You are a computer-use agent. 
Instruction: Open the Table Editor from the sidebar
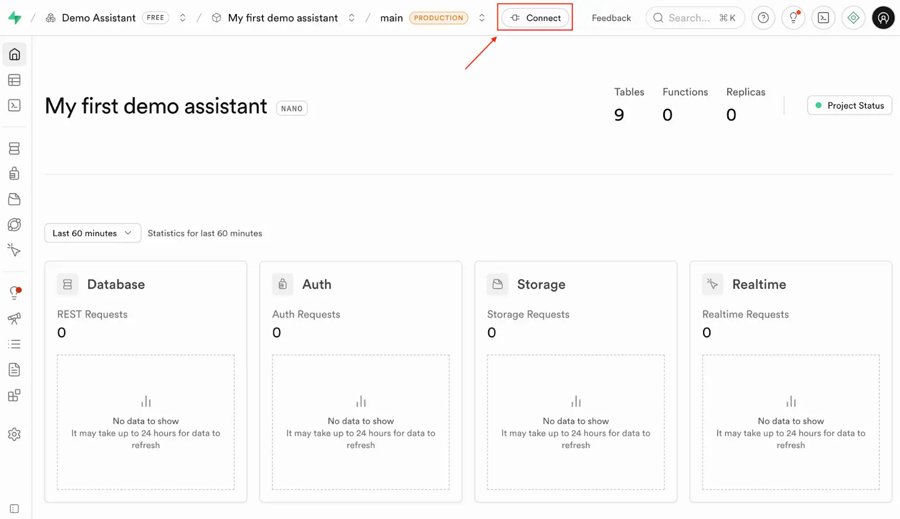tap(14, 79)
